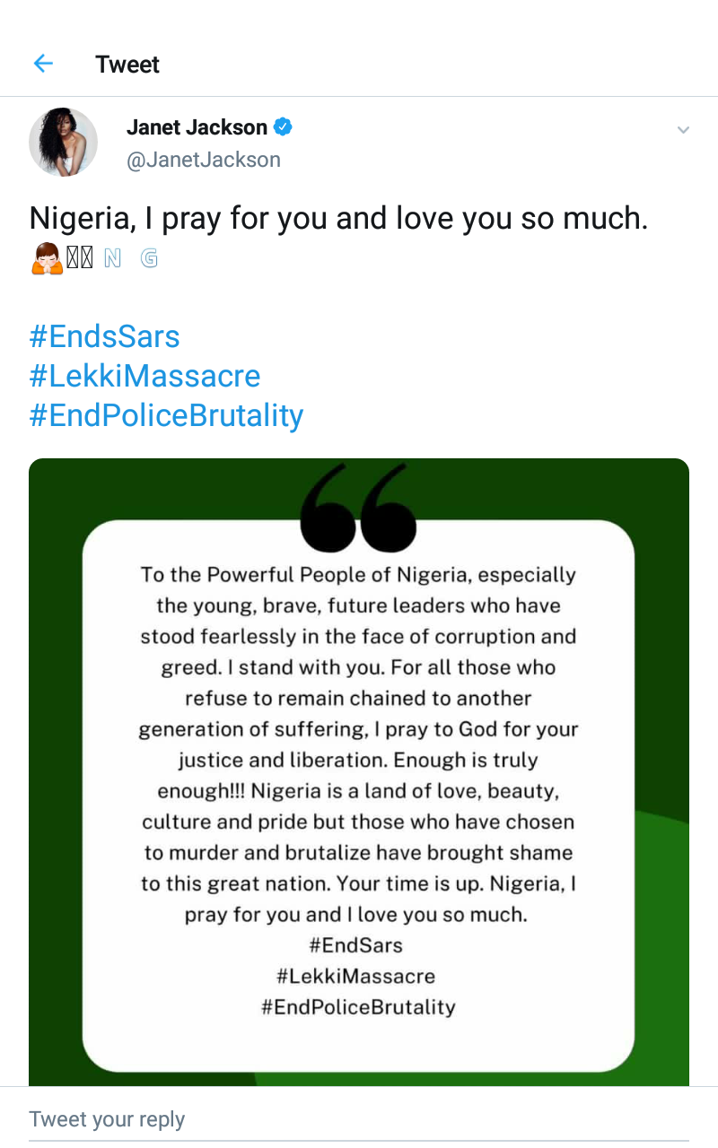Click black #EndSars text inside image

356,944
